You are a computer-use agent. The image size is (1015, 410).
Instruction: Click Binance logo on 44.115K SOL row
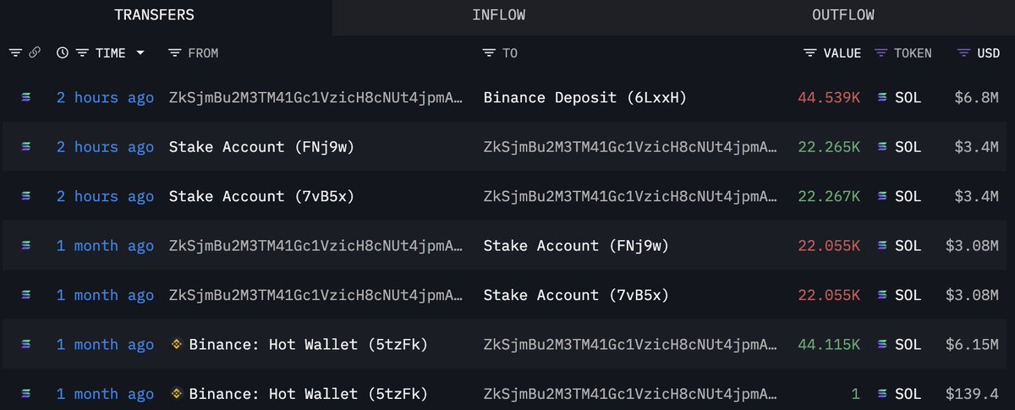pos(178,344)
